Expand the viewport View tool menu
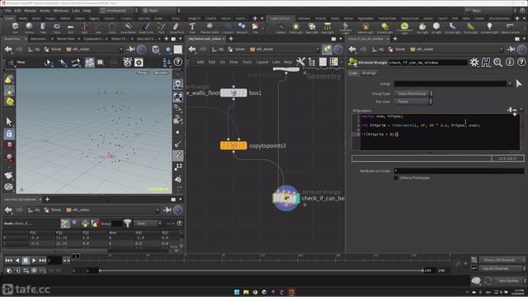 (x=16, y=63)
